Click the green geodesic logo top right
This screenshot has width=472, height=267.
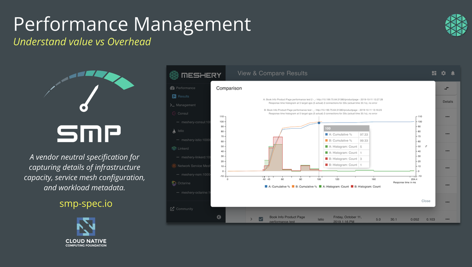coord(456,25)
